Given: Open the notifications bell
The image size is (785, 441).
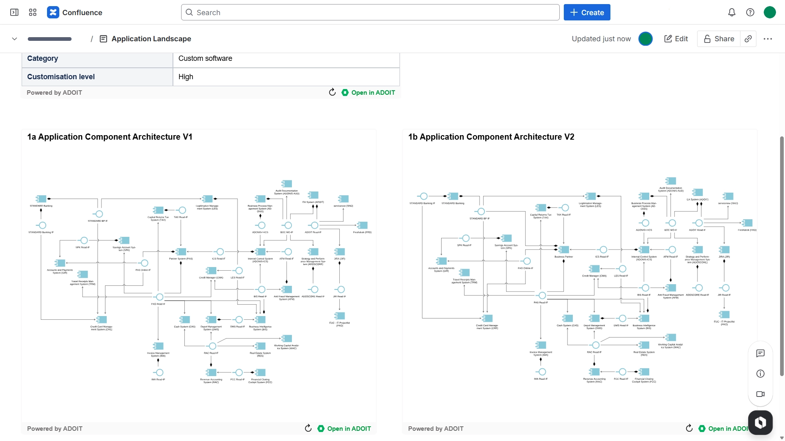Looking at the screenshot, I should click(731, 12).
